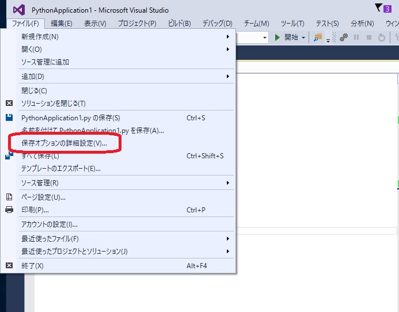Click the printer icon
The height and width of the screenshot is (312, 399).
(9, 210)
